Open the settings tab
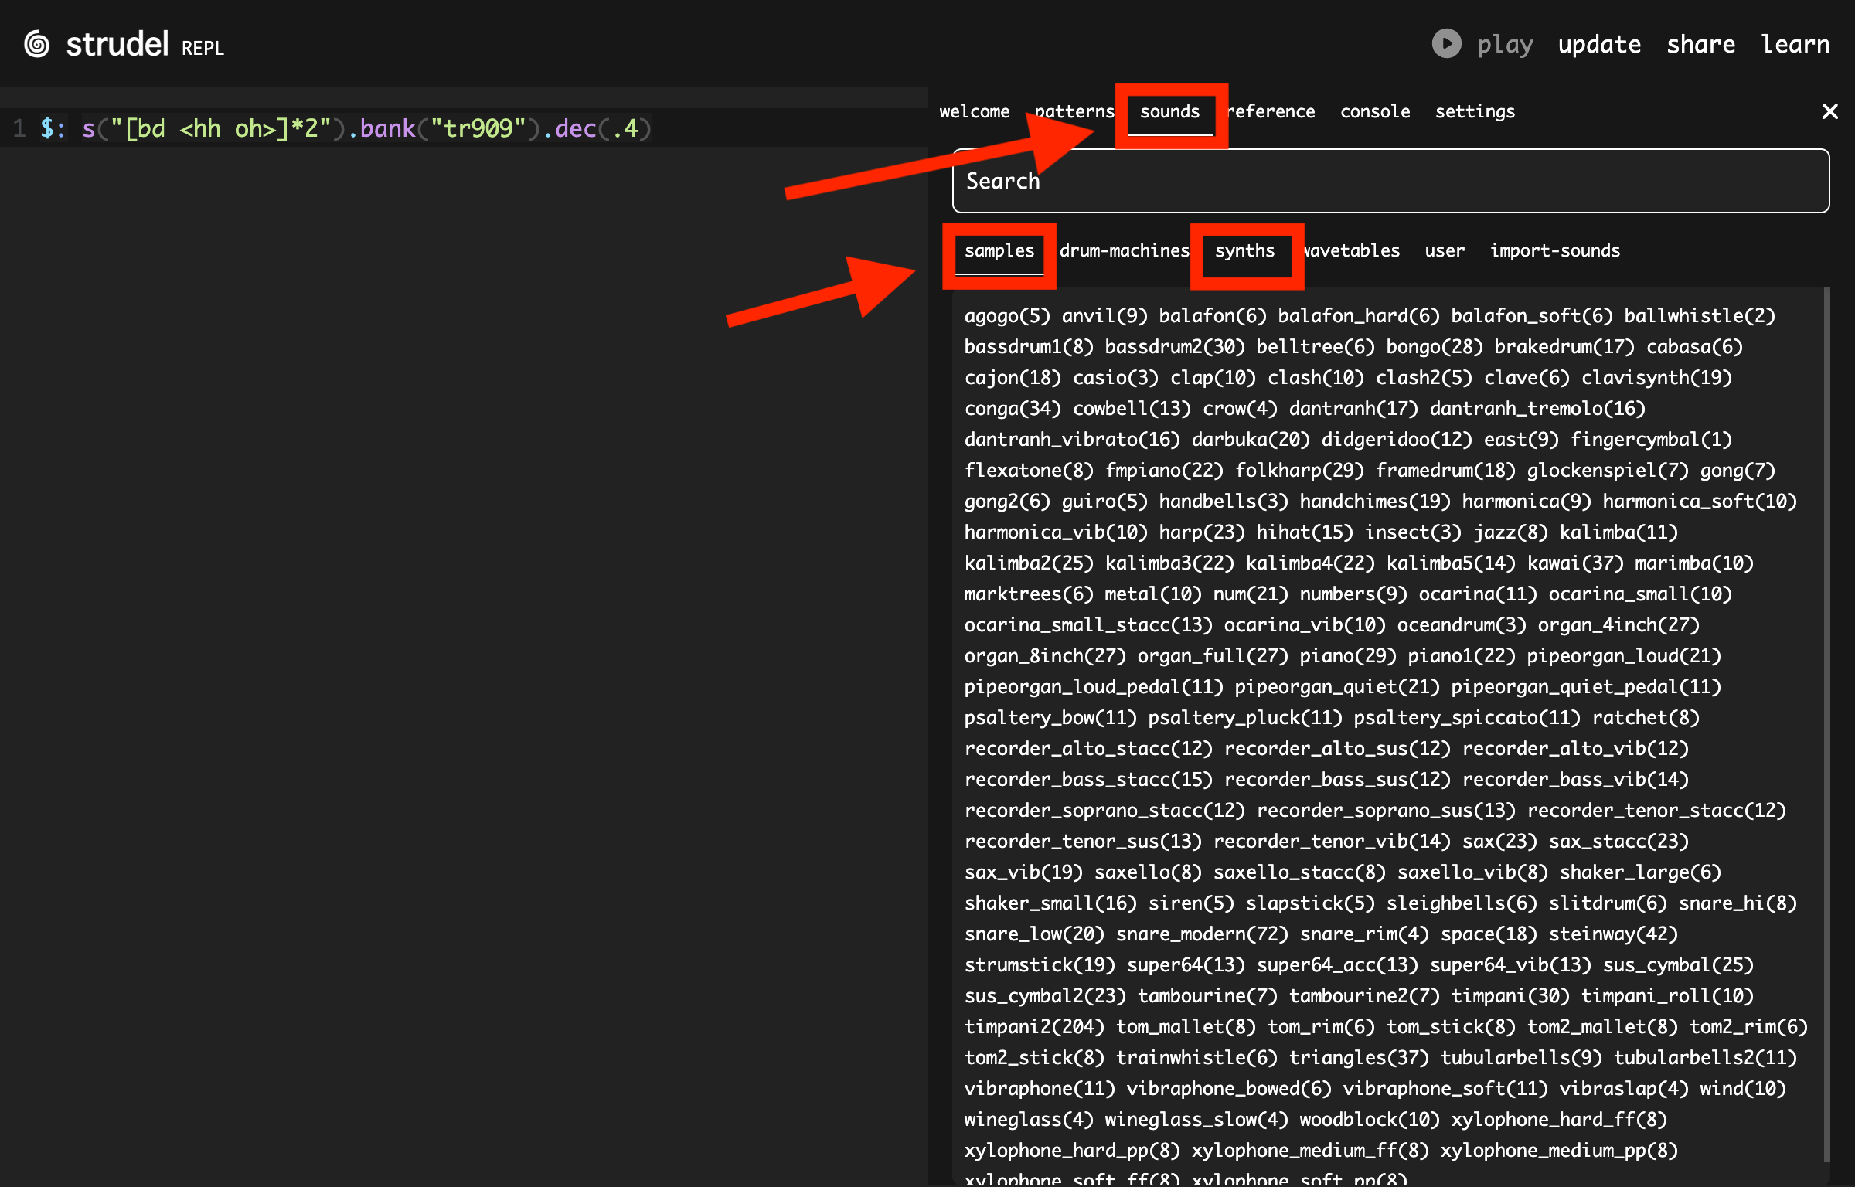This screenshot has height=1187, width=1855. click(1474, 112)
